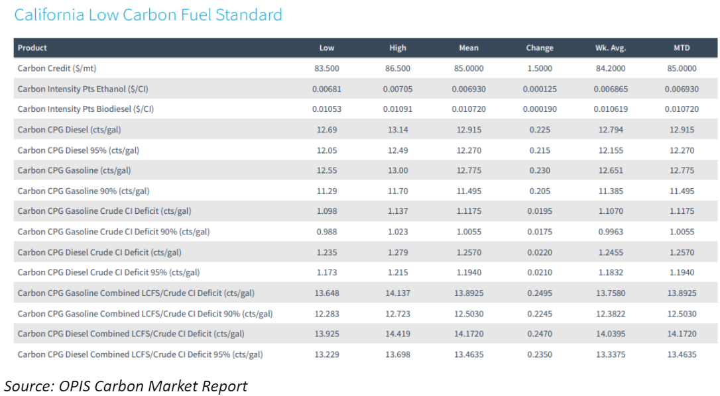Select Diesel 95% low value 12.05
The height and width of the screenshot is (396, 720).
point(326,150)
